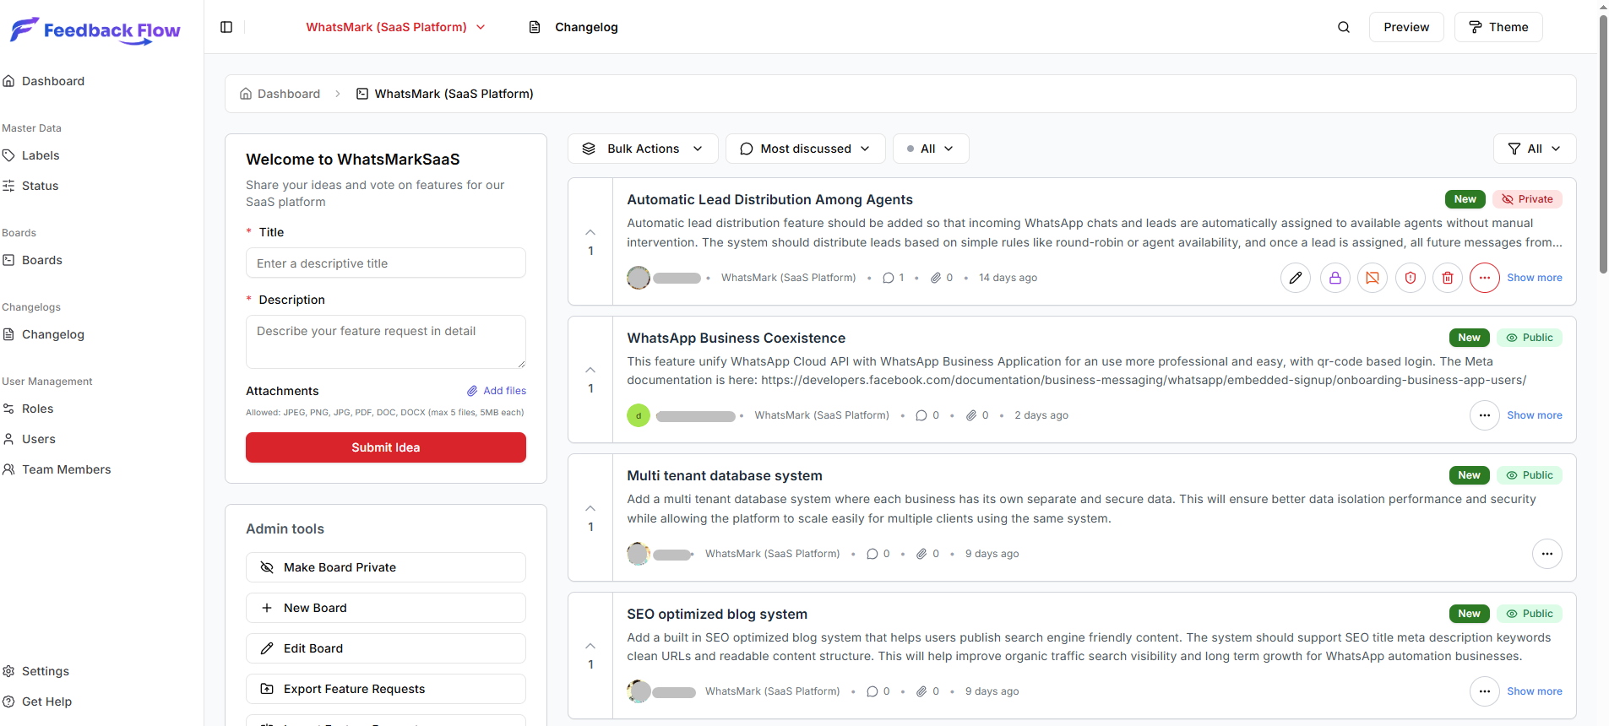Collapse the sidebar using the panel icon
1609x726 pixels.
(x=226, y=27)
